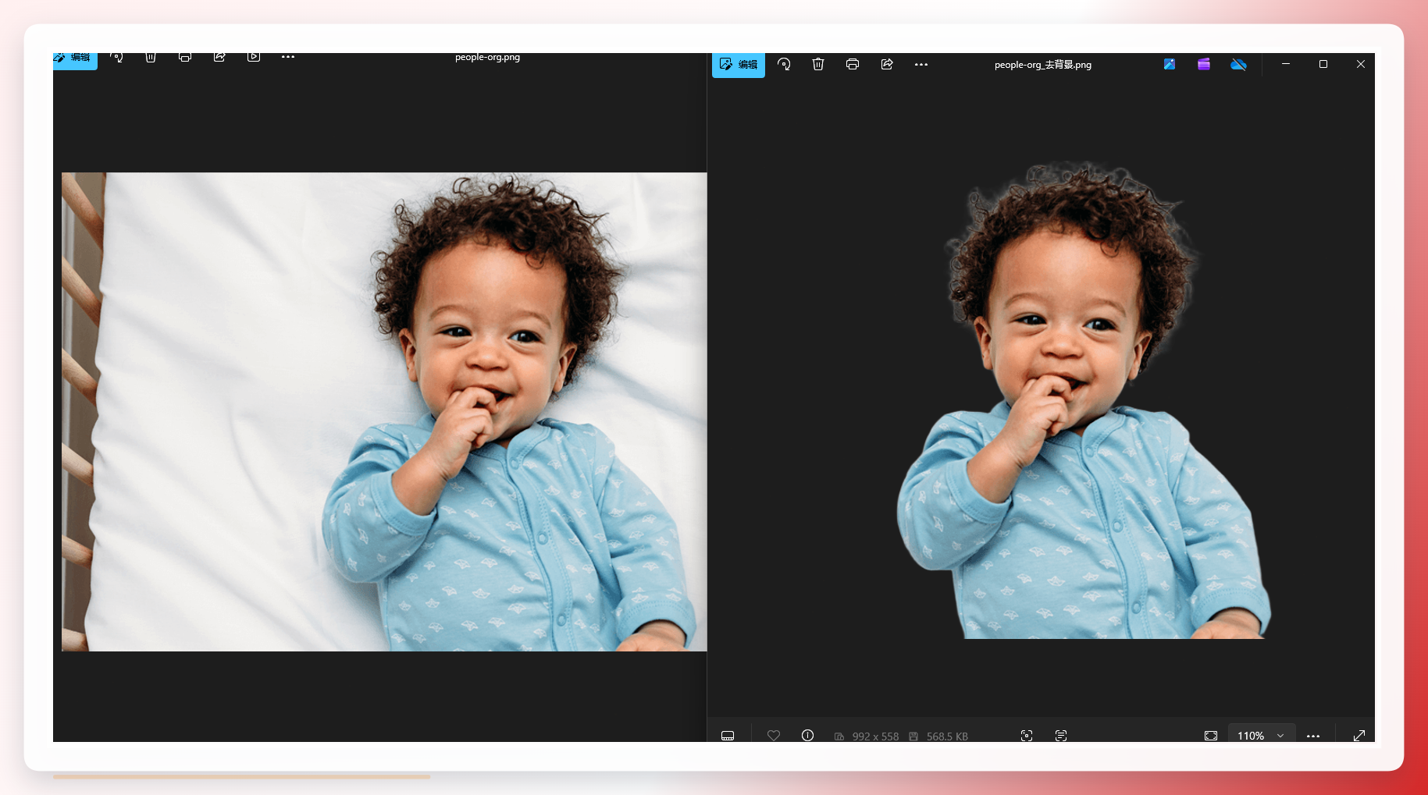Click the 568.5 KB file size text
This screenshot has width=1428, height=795.
(947, 736)
